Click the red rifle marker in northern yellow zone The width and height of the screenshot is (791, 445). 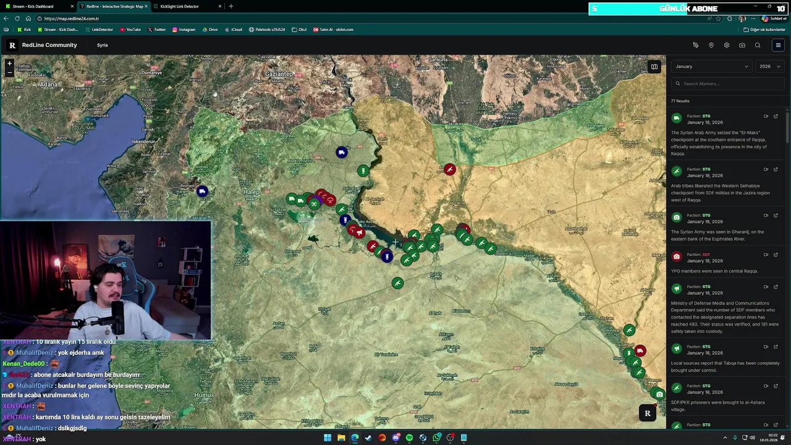coord(450,169)
